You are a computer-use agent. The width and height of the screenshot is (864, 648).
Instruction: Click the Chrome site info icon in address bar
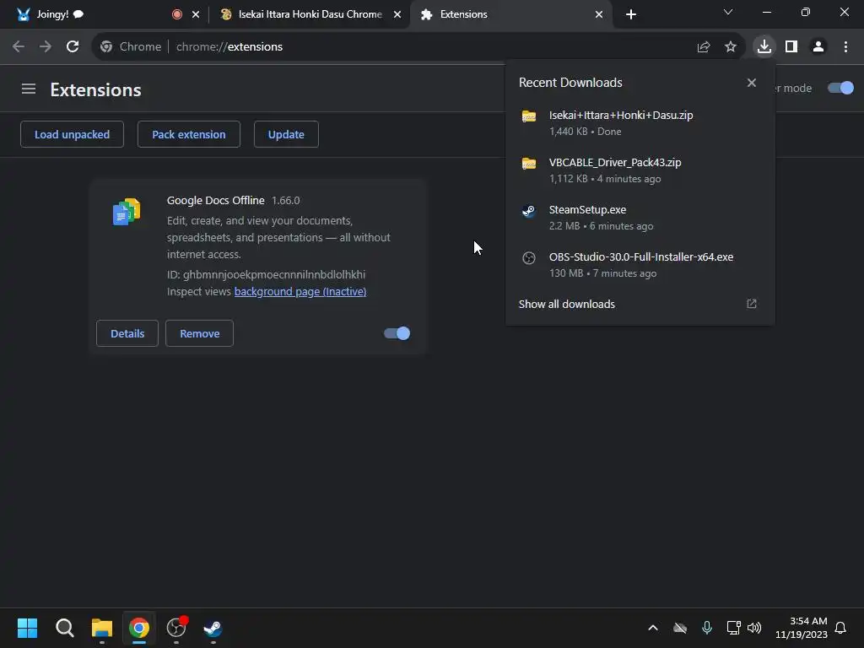point(106,47)
